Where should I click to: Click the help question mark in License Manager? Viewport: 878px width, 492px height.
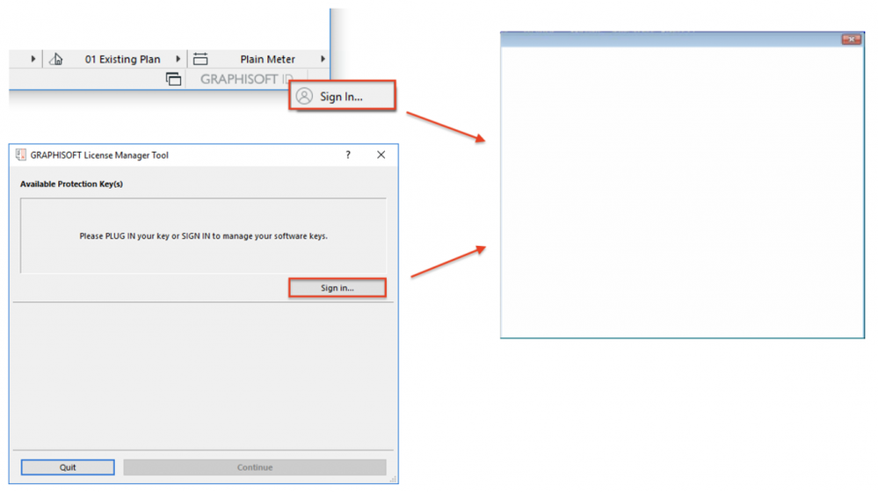pos(348,155)
